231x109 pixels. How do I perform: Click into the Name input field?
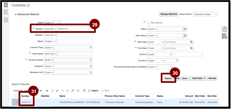75,41
